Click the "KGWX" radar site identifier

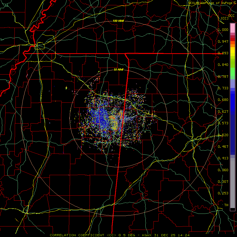pos(147,235)
